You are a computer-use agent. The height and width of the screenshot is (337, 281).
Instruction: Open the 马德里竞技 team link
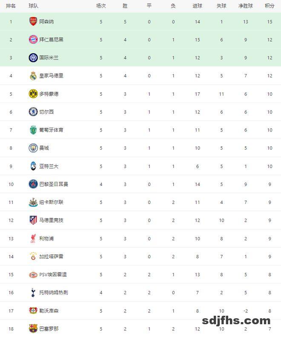pyautogui.click(x=51, y=220)
